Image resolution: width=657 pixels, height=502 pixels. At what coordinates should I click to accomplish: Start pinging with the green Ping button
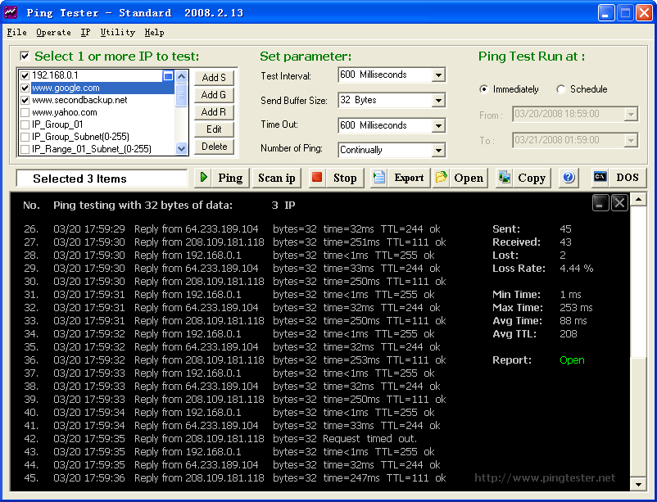coord(221,178)
